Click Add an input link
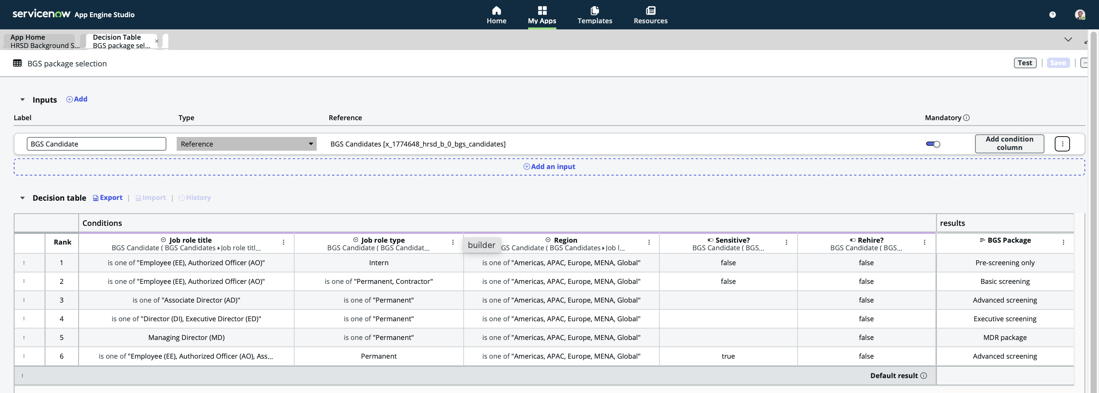This screenshot has width=1099, height=393. point(549,166)
